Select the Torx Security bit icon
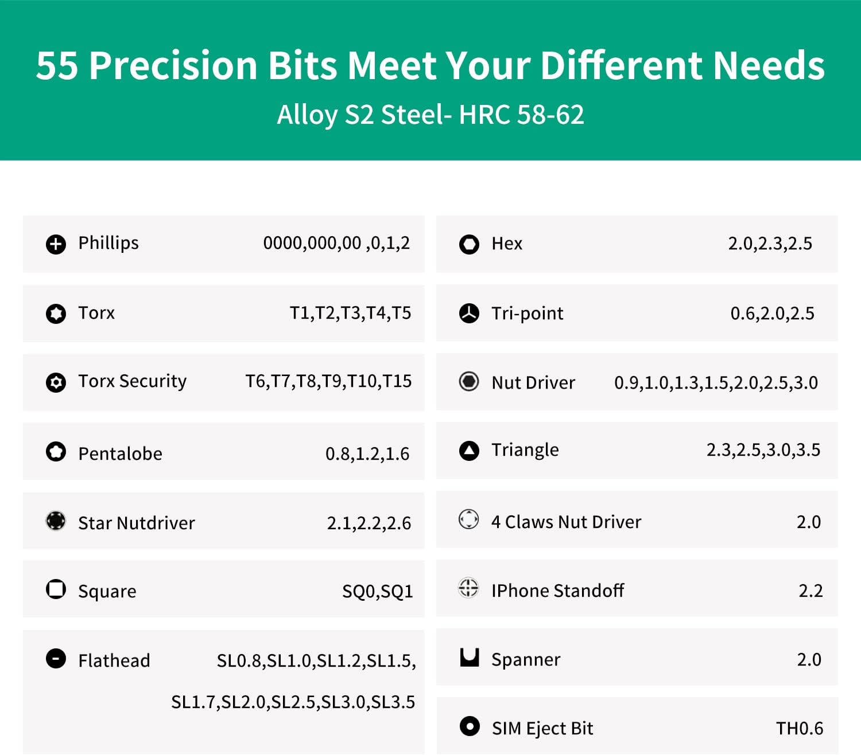 click(x=56, y=382)
